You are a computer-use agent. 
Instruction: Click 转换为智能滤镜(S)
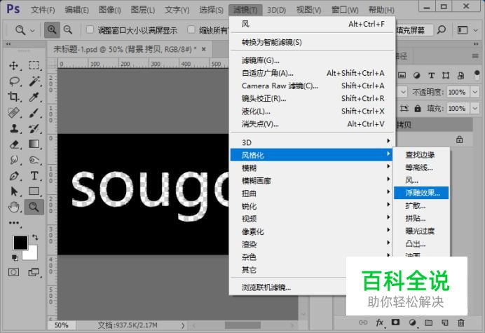[312, 42]
